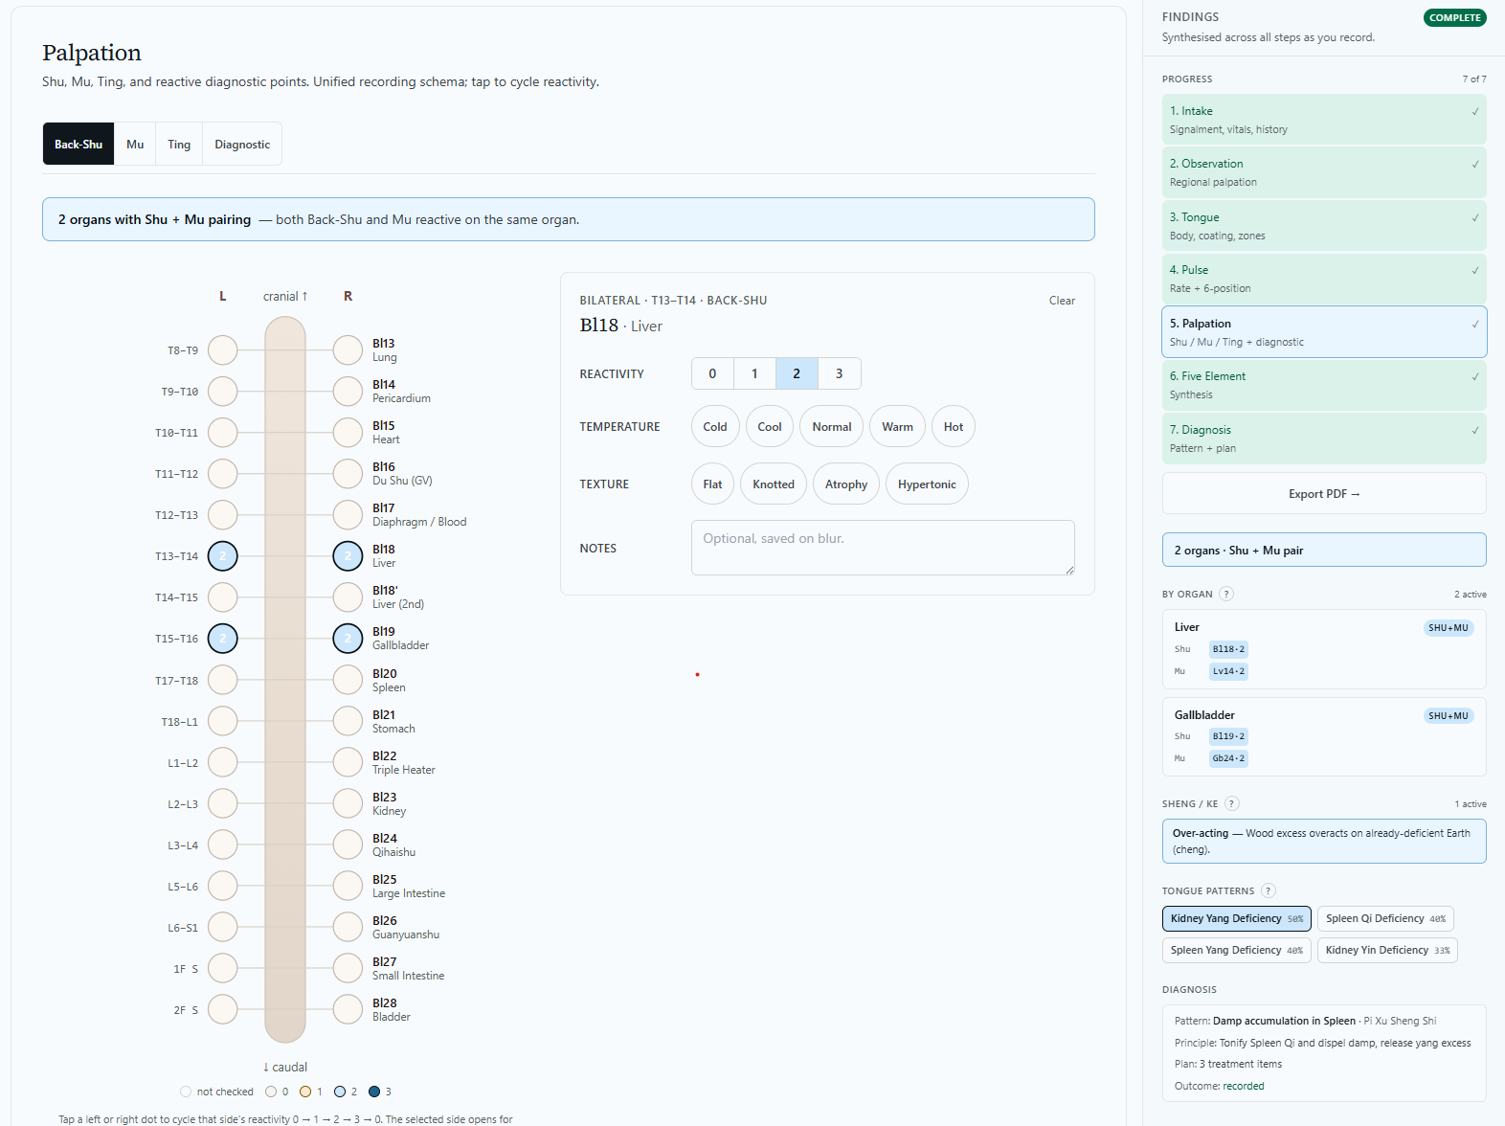1505x1126 pixels.
Task: Select Kidney Yin Deficiency pattern chip
Action: (1387, 950)
